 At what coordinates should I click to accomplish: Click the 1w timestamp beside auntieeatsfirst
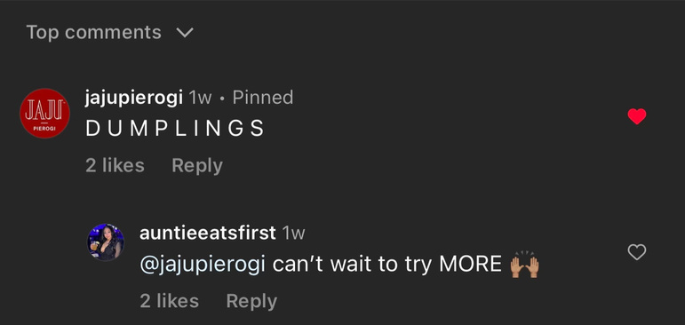[x=293, y=234]
